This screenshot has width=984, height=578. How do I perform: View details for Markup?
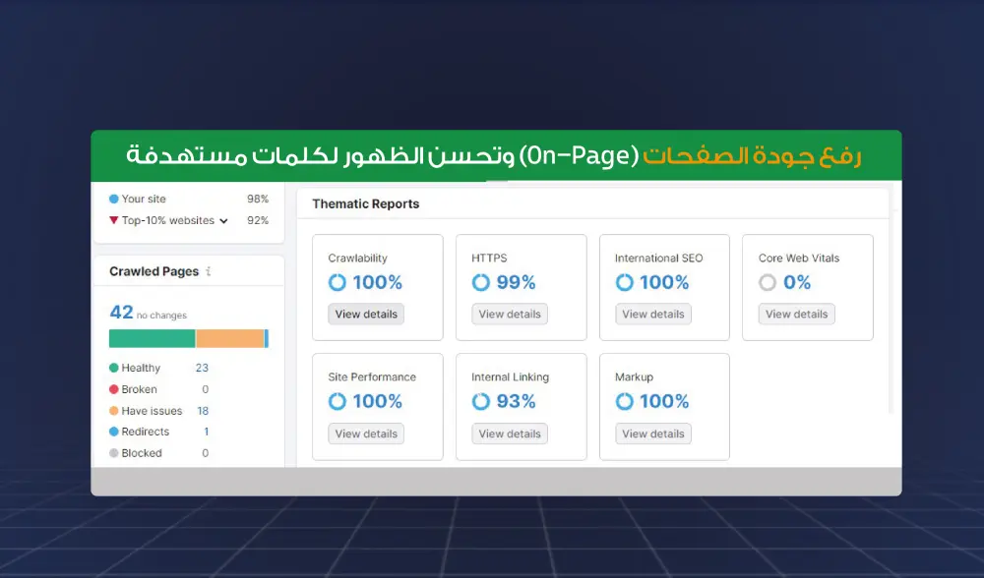[x=652, y=433]
